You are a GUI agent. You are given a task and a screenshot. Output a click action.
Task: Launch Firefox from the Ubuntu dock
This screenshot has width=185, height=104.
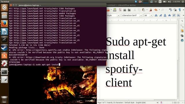[x=4, y=24]
